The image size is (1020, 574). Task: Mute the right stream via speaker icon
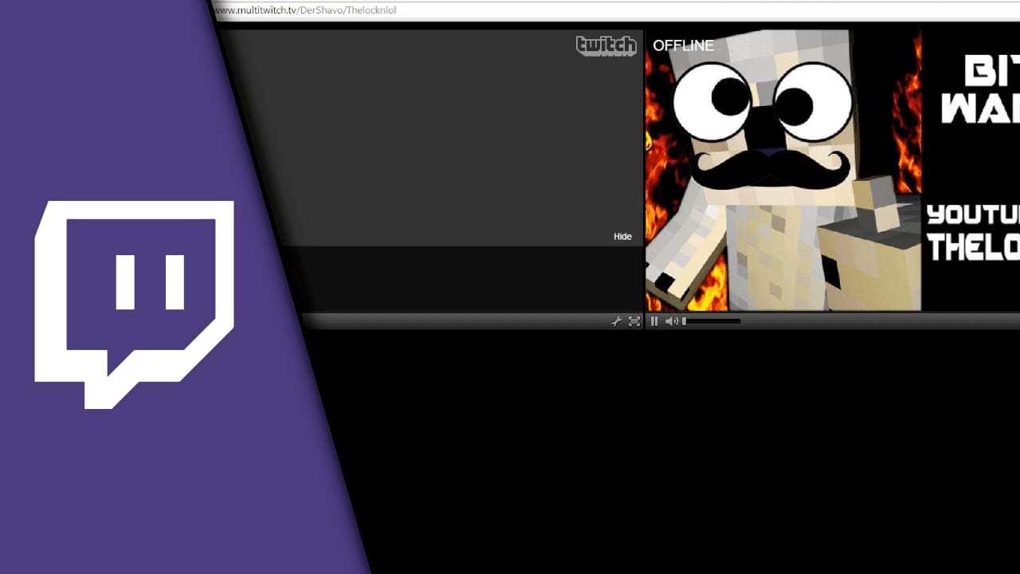pos(672,321)
